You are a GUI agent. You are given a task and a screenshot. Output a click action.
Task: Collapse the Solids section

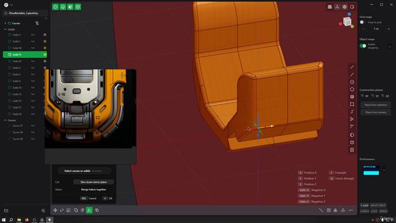6,29
